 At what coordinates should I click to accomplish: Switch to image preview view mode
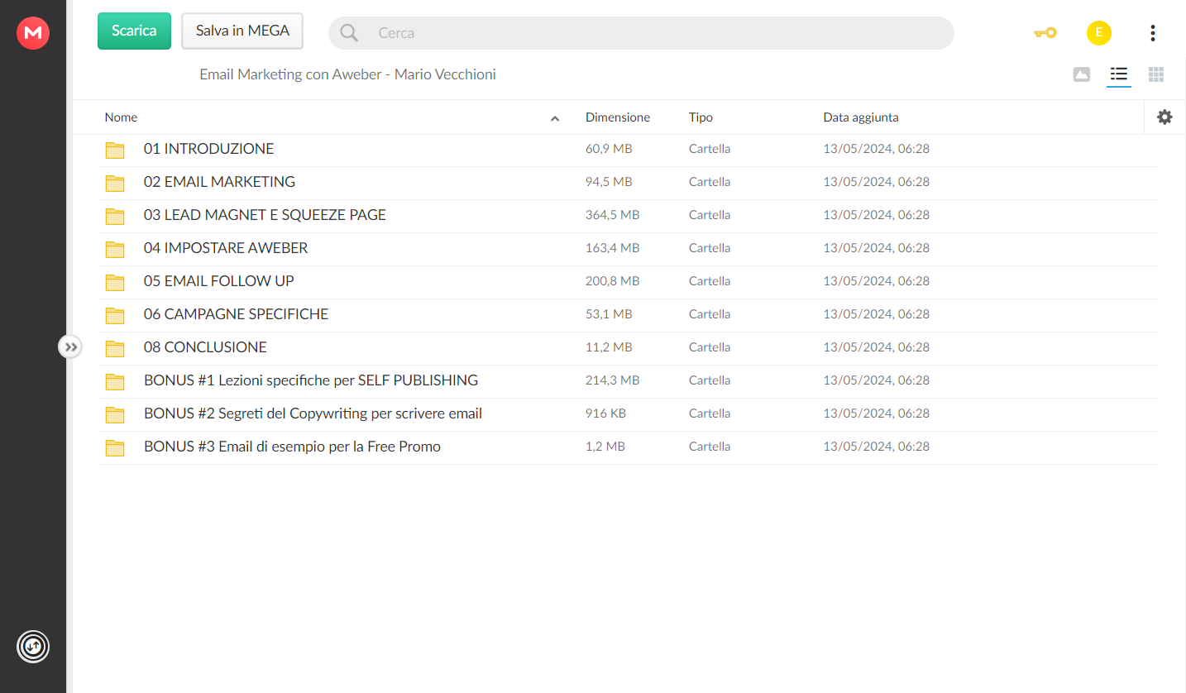(1082, 74)
